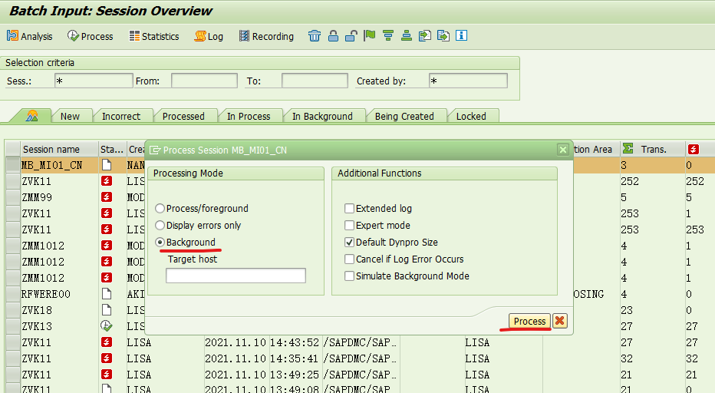Click the blank page status icon in ZVK18 row
The width and height of the screenshot is (715, 393).
[106, 310]
